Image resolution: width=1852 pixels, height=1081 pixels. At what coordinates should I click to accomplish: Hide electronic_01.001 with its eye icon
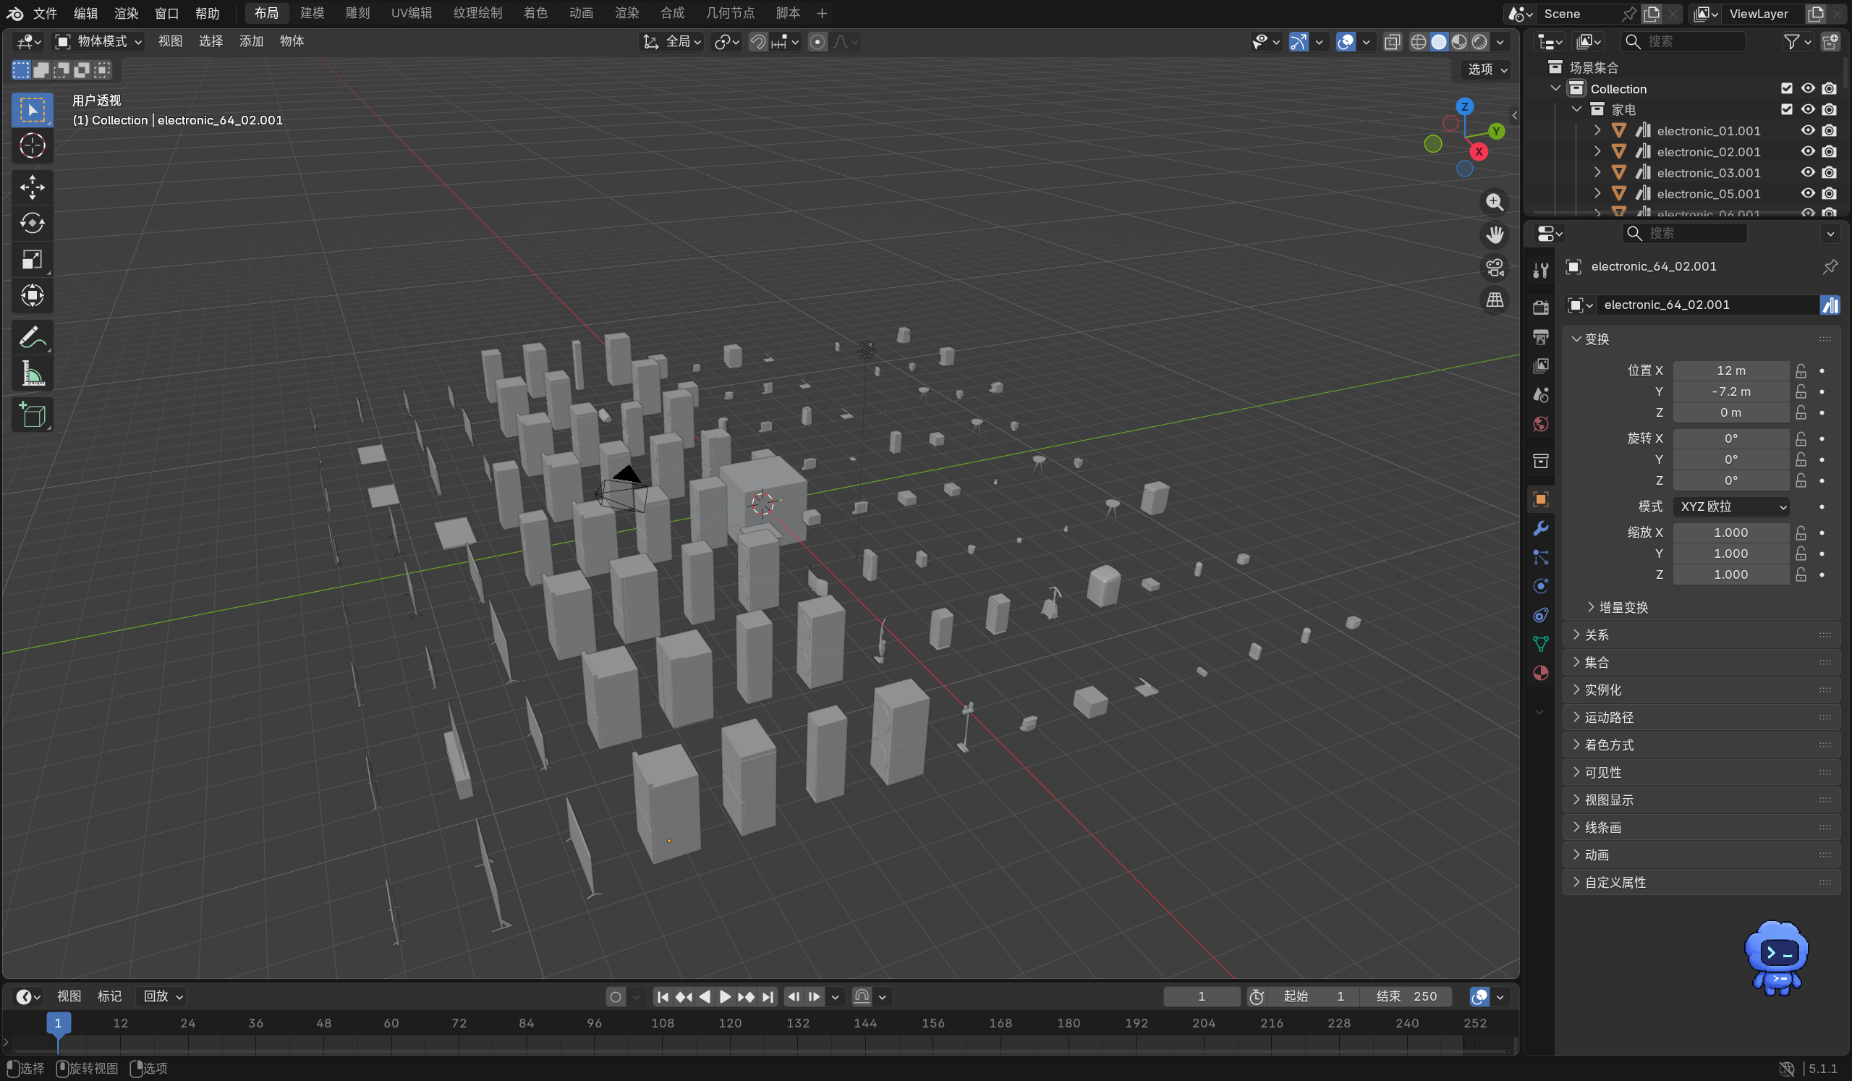coord(1807,130)
